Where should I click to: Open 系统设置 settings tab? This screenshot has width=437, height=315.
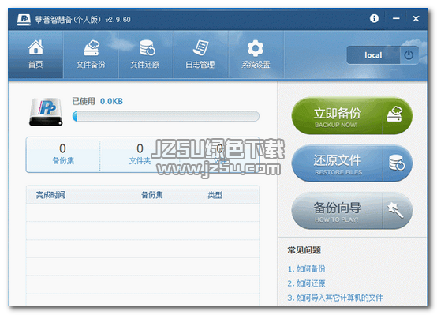point(256,54)
